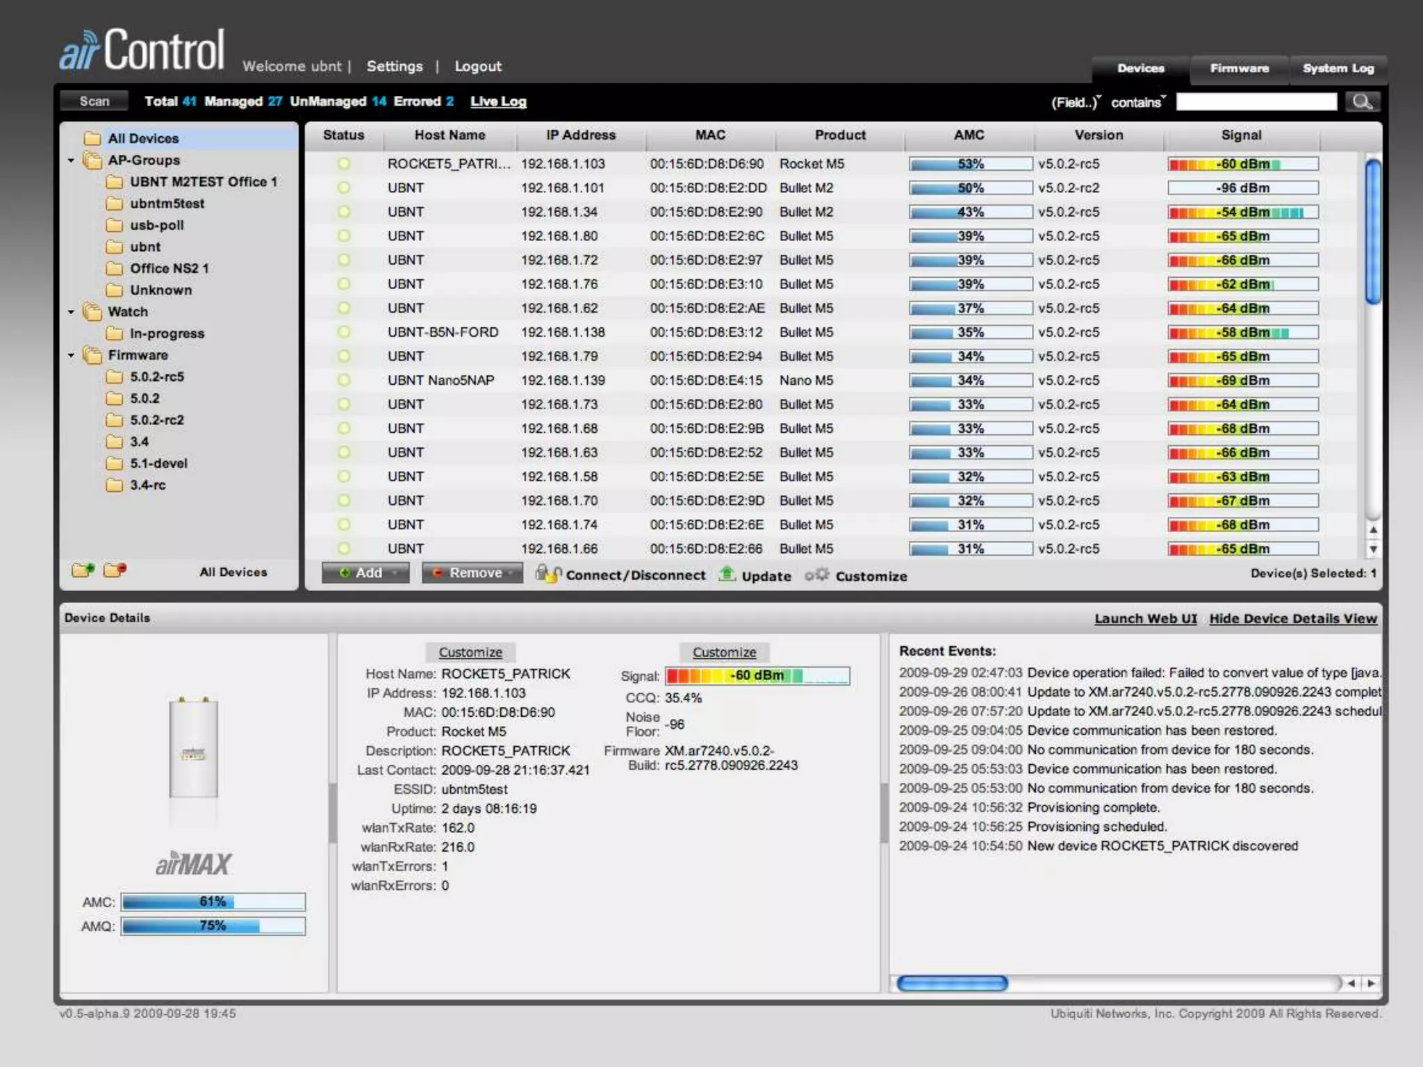Switch to the System Log tab

[x=1338, y=68]
